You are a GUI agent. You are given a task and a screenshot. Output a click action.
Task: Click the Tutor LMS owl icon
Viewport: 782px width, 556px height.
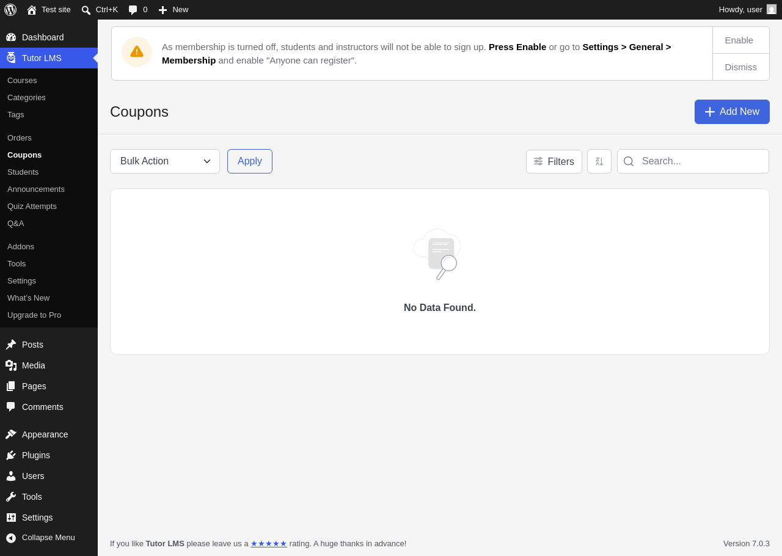[x=11, y=58]
